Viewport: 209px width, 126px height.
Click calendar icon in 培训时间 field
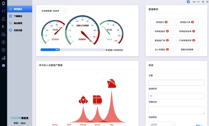click(151, 96)
